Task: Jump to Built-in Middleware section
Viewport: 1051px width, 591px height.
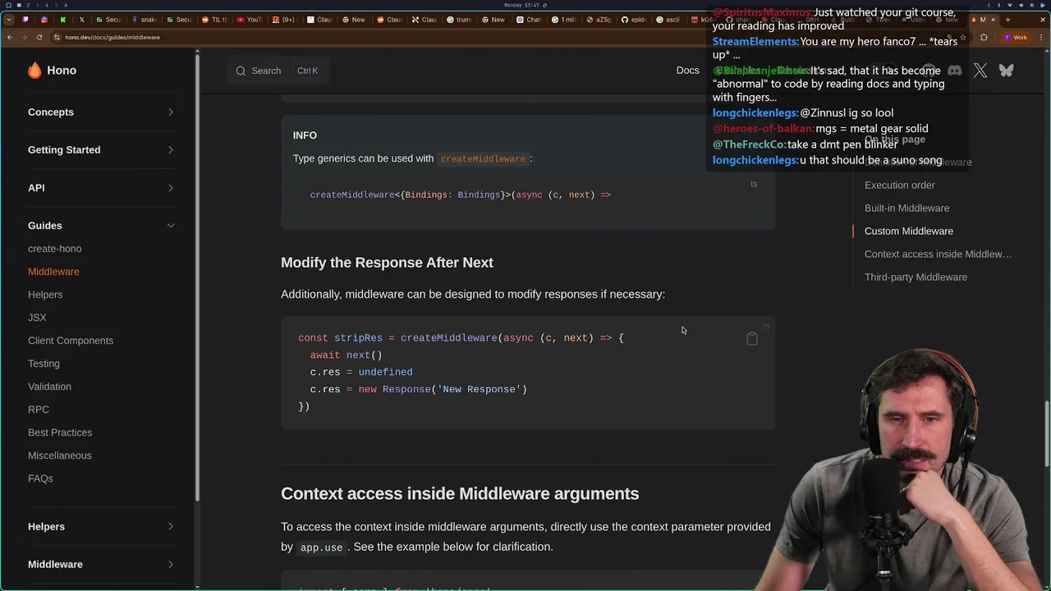Action: point(906,208)
